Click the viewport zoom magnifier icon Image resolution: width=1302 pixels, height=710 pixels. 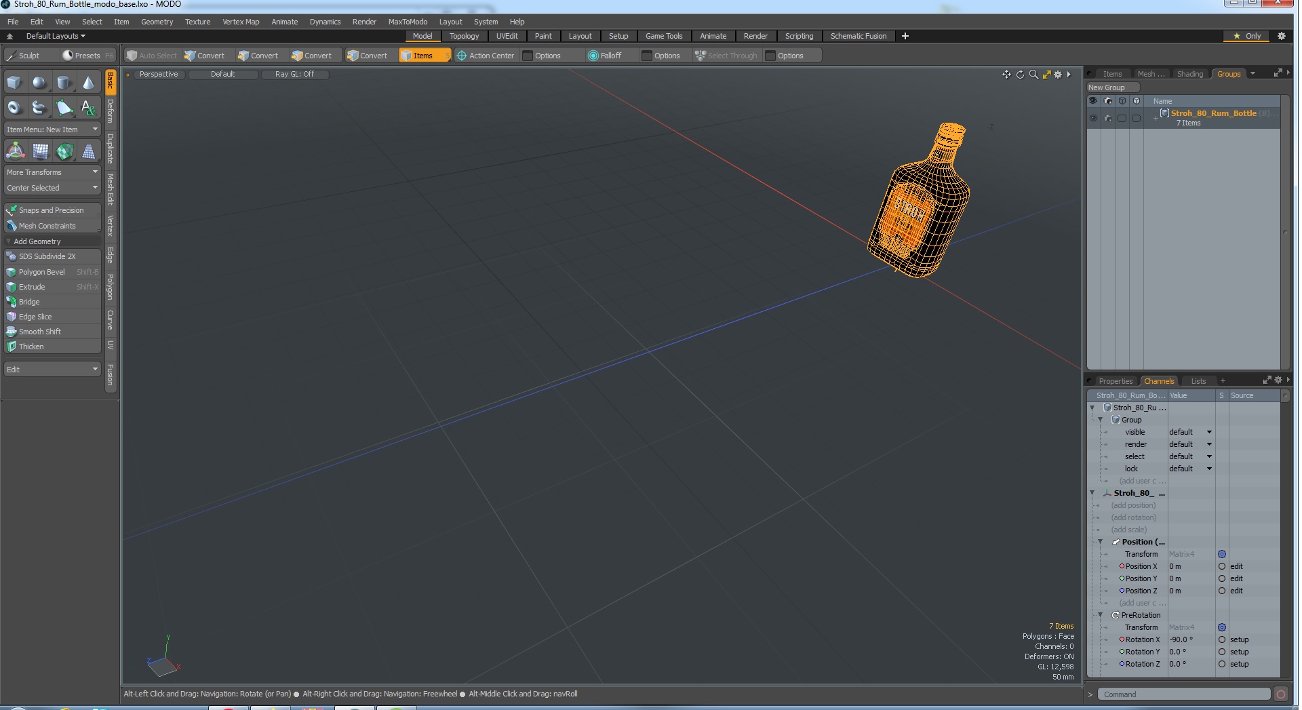(1033, 75)
